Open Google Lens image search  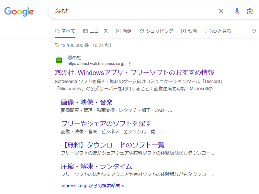(250, 11)
